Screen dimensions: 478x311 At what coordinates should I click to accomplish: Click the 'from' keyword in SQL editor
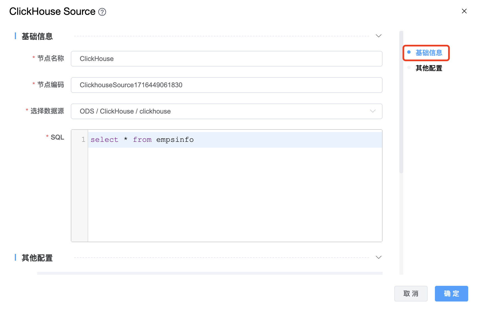click(142, 140)
